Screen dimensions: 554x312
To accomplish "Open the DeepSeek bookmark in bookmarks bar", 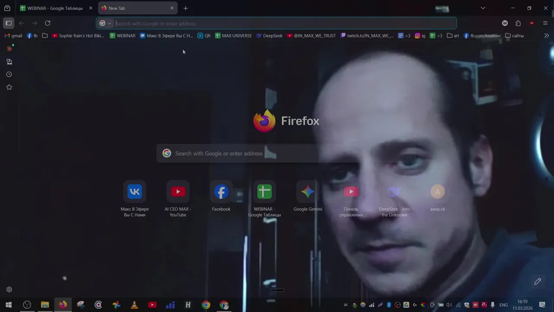I will click(x=269, y=36).
